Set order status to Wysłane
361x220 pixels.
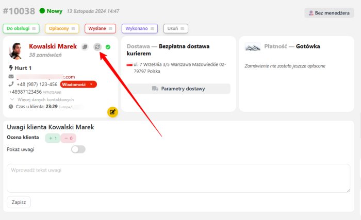[100, 28]
